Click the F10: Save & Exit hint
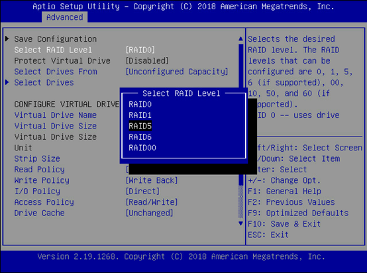This screenshot has width=367, height=273. 284,224
